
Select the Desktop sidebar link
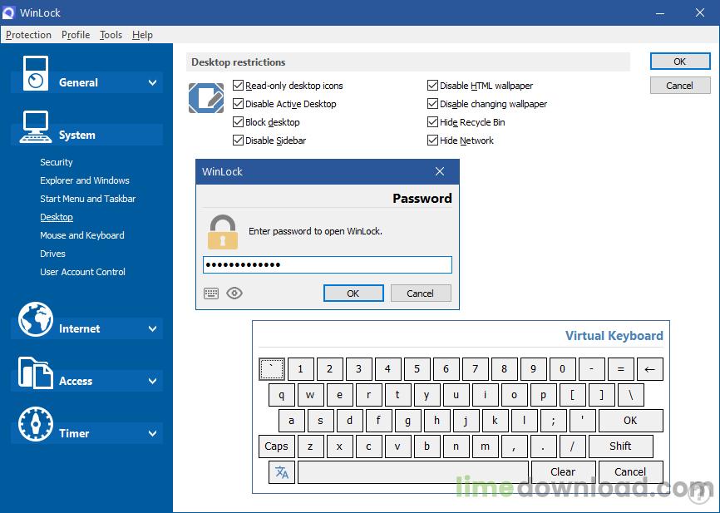56,217
